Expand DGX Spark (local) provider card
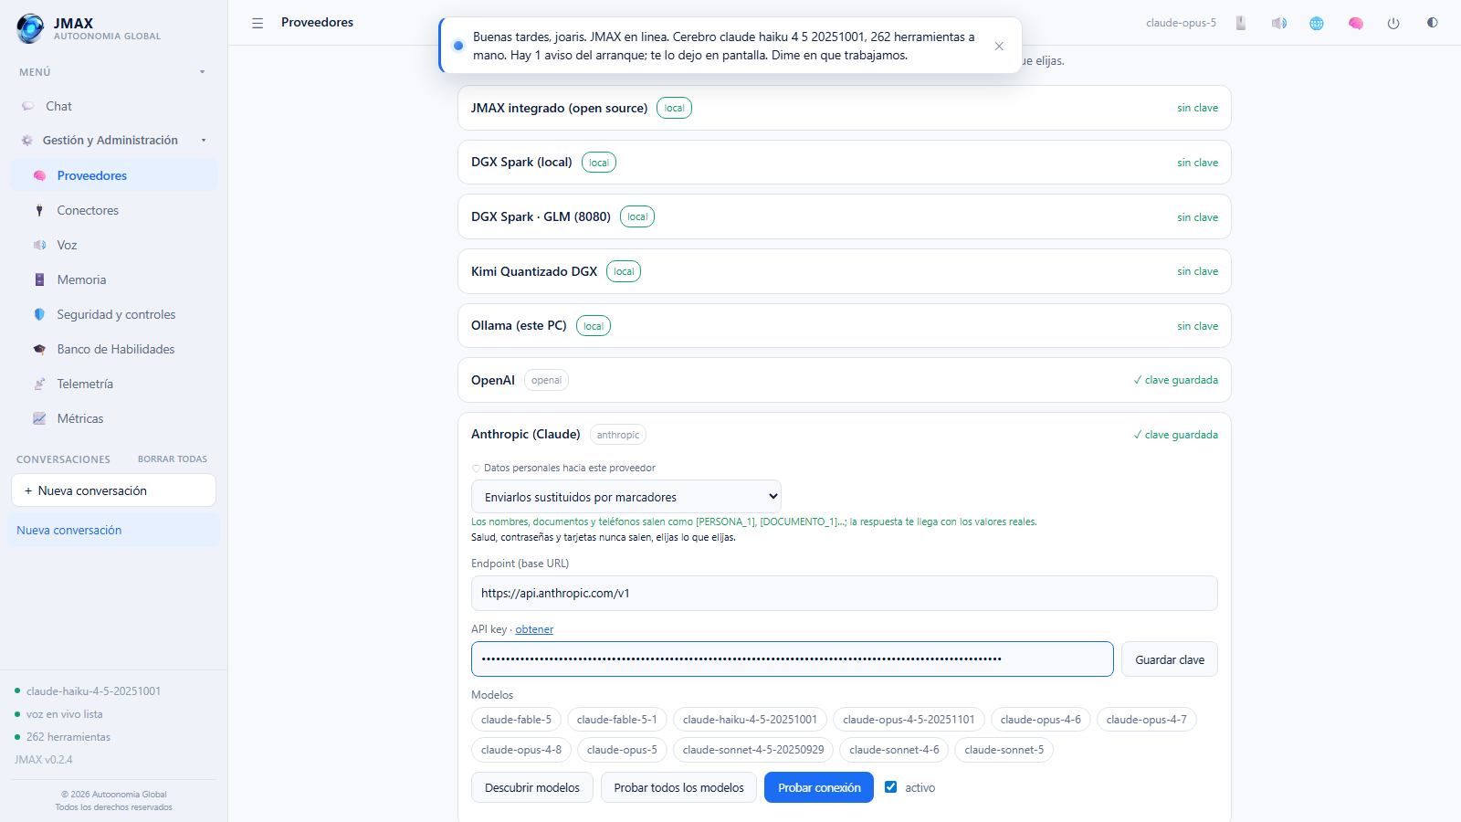The height and width of the screenshot is (822, 1461). tap(845, 163)
